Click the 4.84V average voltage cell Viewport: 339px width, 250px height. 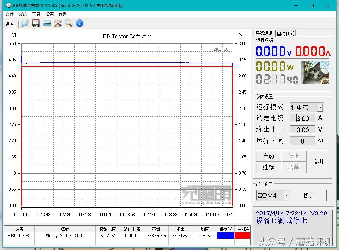click(x=205, y=236)
